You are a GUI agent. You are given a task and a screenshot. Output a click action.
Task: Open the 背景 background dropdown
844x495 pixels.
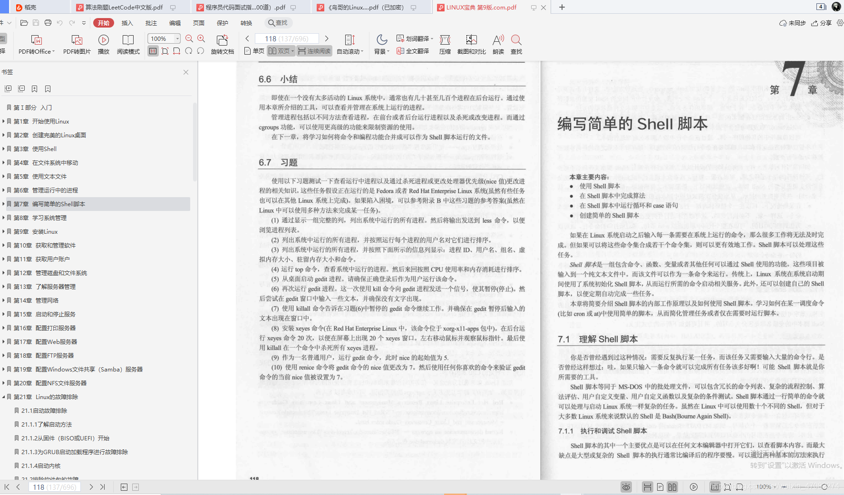382,44
